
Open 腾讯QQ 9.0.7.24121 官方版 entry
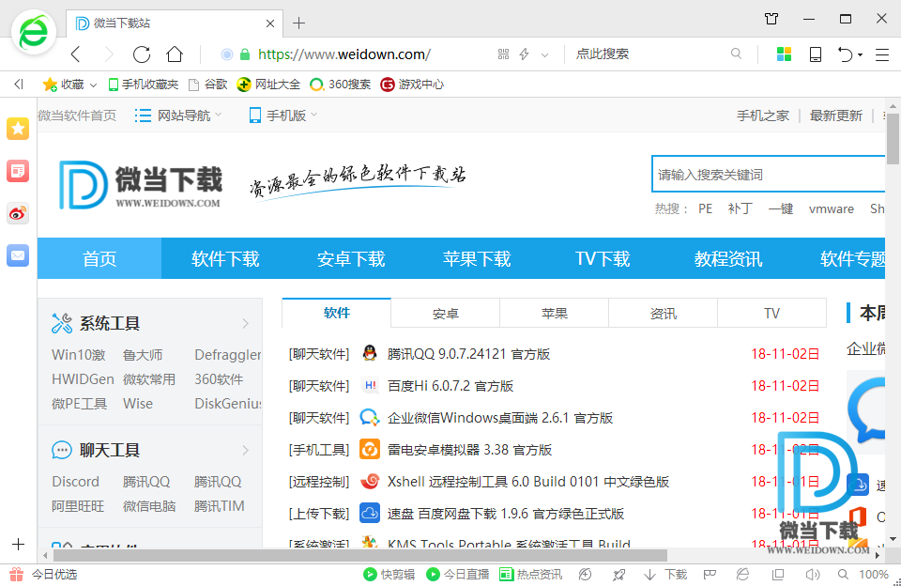coord(468,354)
